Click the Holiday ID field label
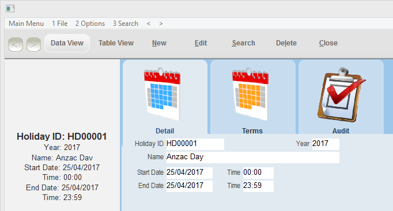 (x=149, y=144)
